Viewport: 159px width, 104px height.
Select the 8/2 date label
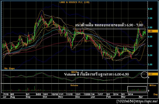pos(12,94)
